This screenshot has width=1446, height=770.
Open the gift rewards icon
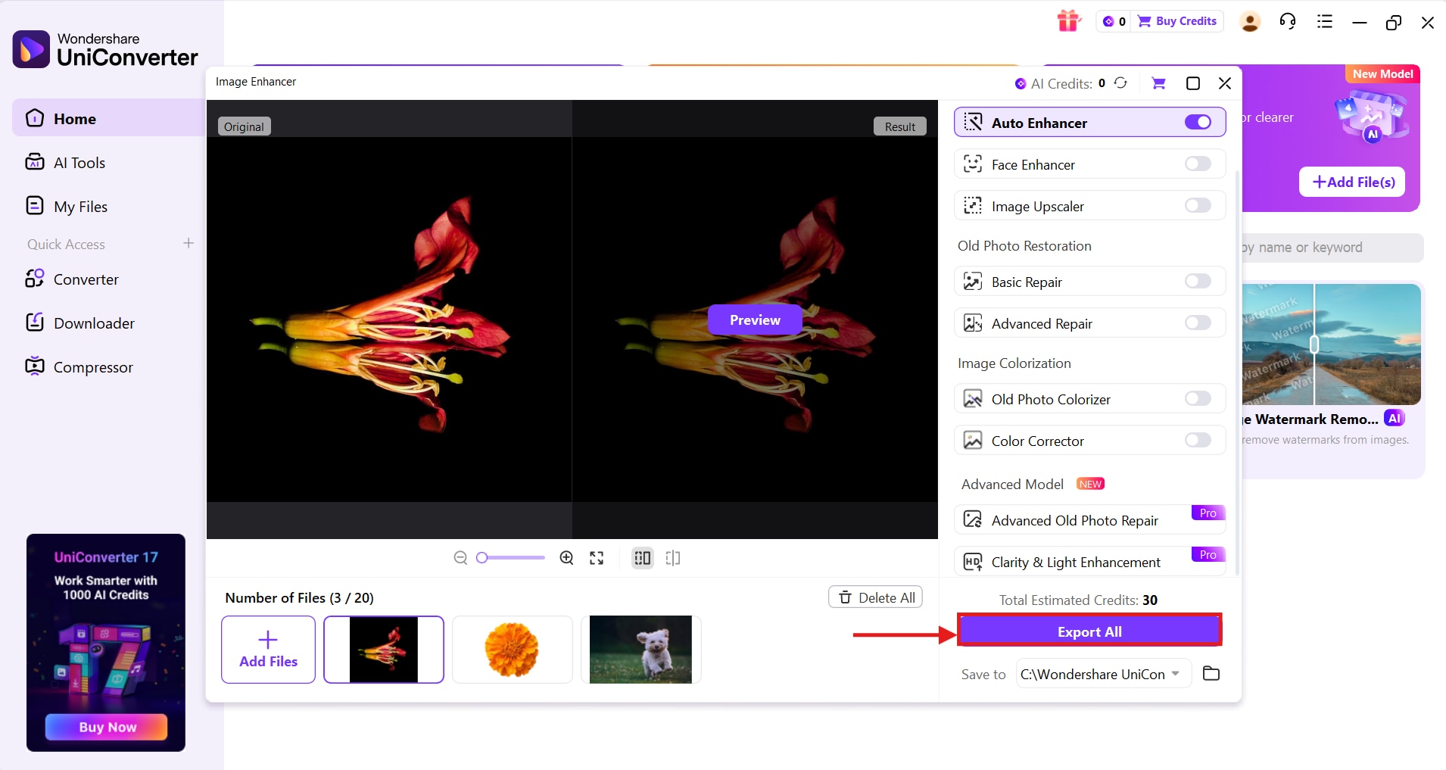point(1068,20)
